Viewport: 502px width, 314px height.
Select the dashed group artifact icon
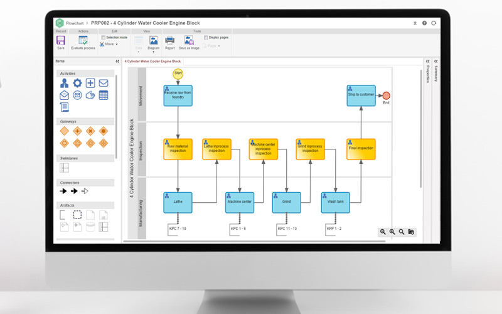(x=77, y=215)
